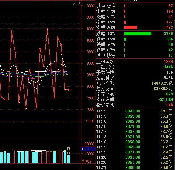Select the 跌幅 > 7% row

[135, 50]
